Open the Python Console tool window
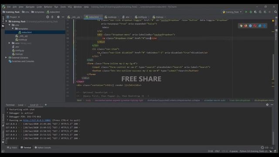Viewport: 279px width, 157px height. click(43, 147)
